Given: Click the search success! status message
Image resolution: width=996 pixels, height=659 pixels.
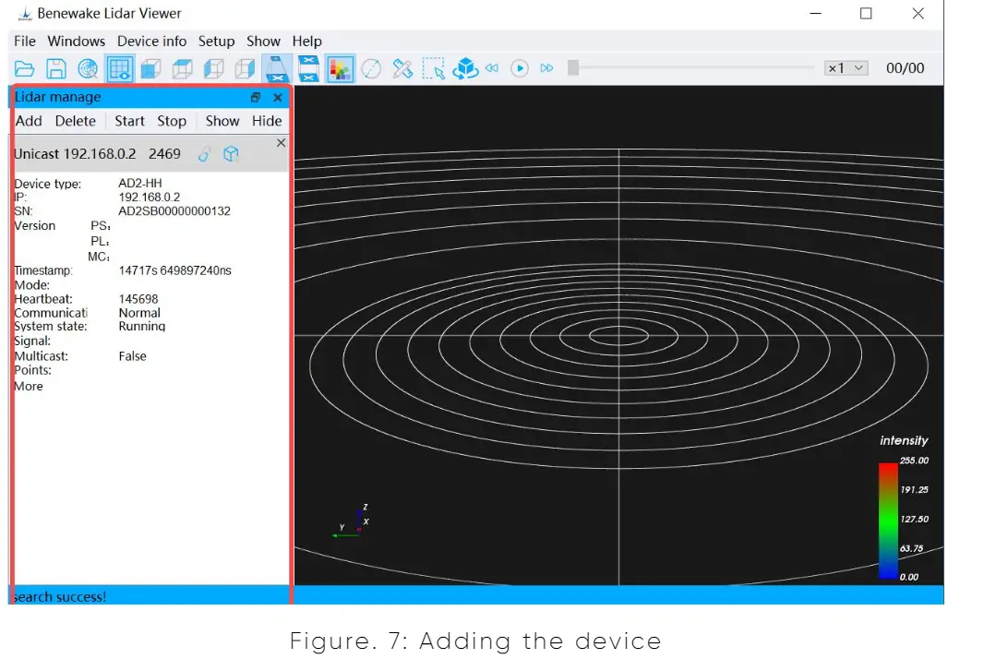Looking at the screenshot, I should coord(60,597).
